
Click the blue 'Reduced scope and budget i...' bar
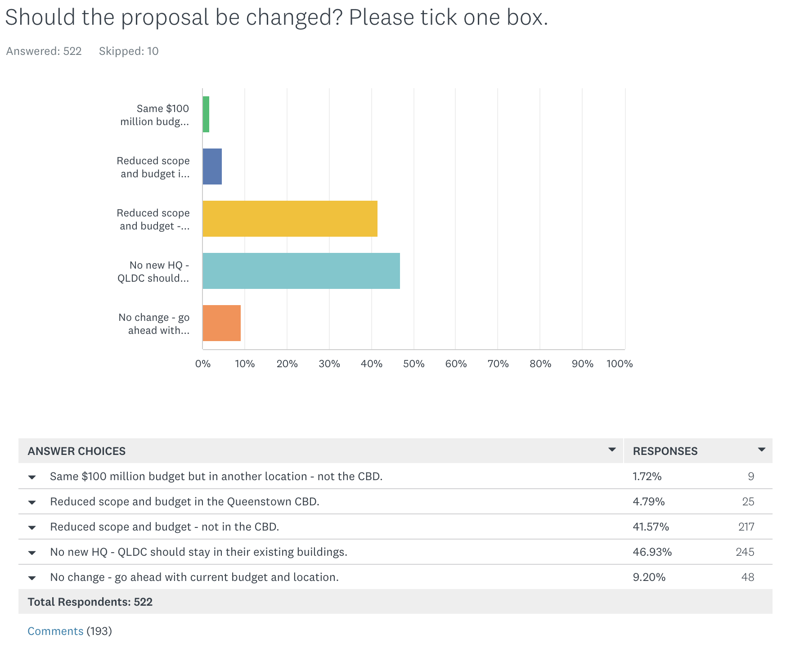212,166
